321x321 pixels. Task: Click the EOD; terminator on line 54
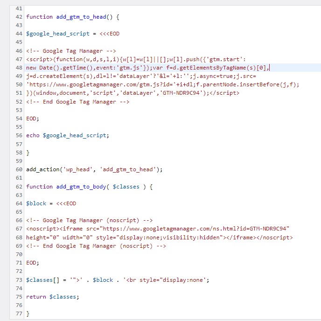33,119
